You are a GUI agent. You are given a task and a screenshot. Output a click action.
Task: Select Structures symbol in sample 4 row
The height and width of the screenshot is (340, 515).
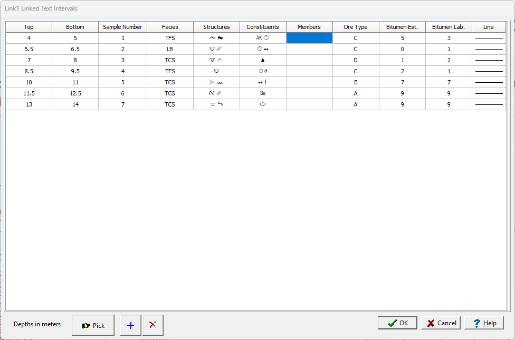click(x=216, y=71)
